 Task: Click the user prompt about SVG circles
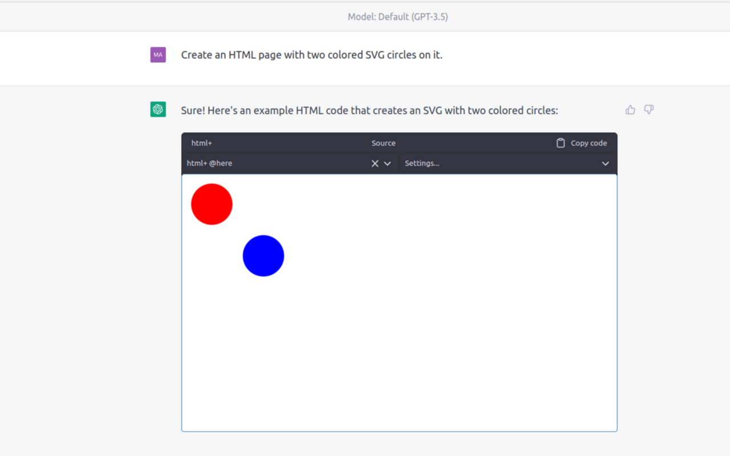point(311,55)
